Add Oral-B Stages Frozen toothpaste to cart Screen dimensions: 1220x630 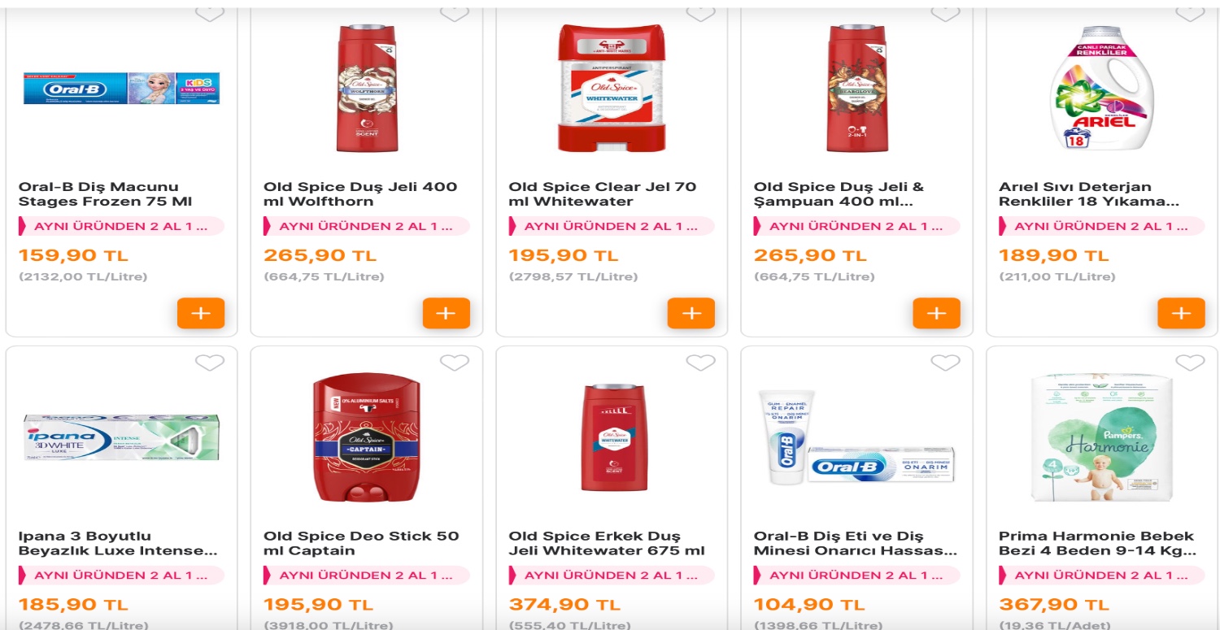pyautogui.click(x=201, y=313)
